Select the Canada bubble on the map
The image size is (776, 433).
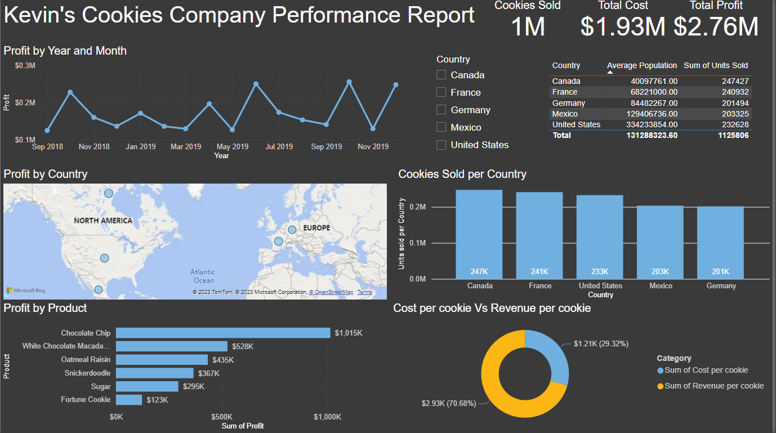(x=109, y=193)
